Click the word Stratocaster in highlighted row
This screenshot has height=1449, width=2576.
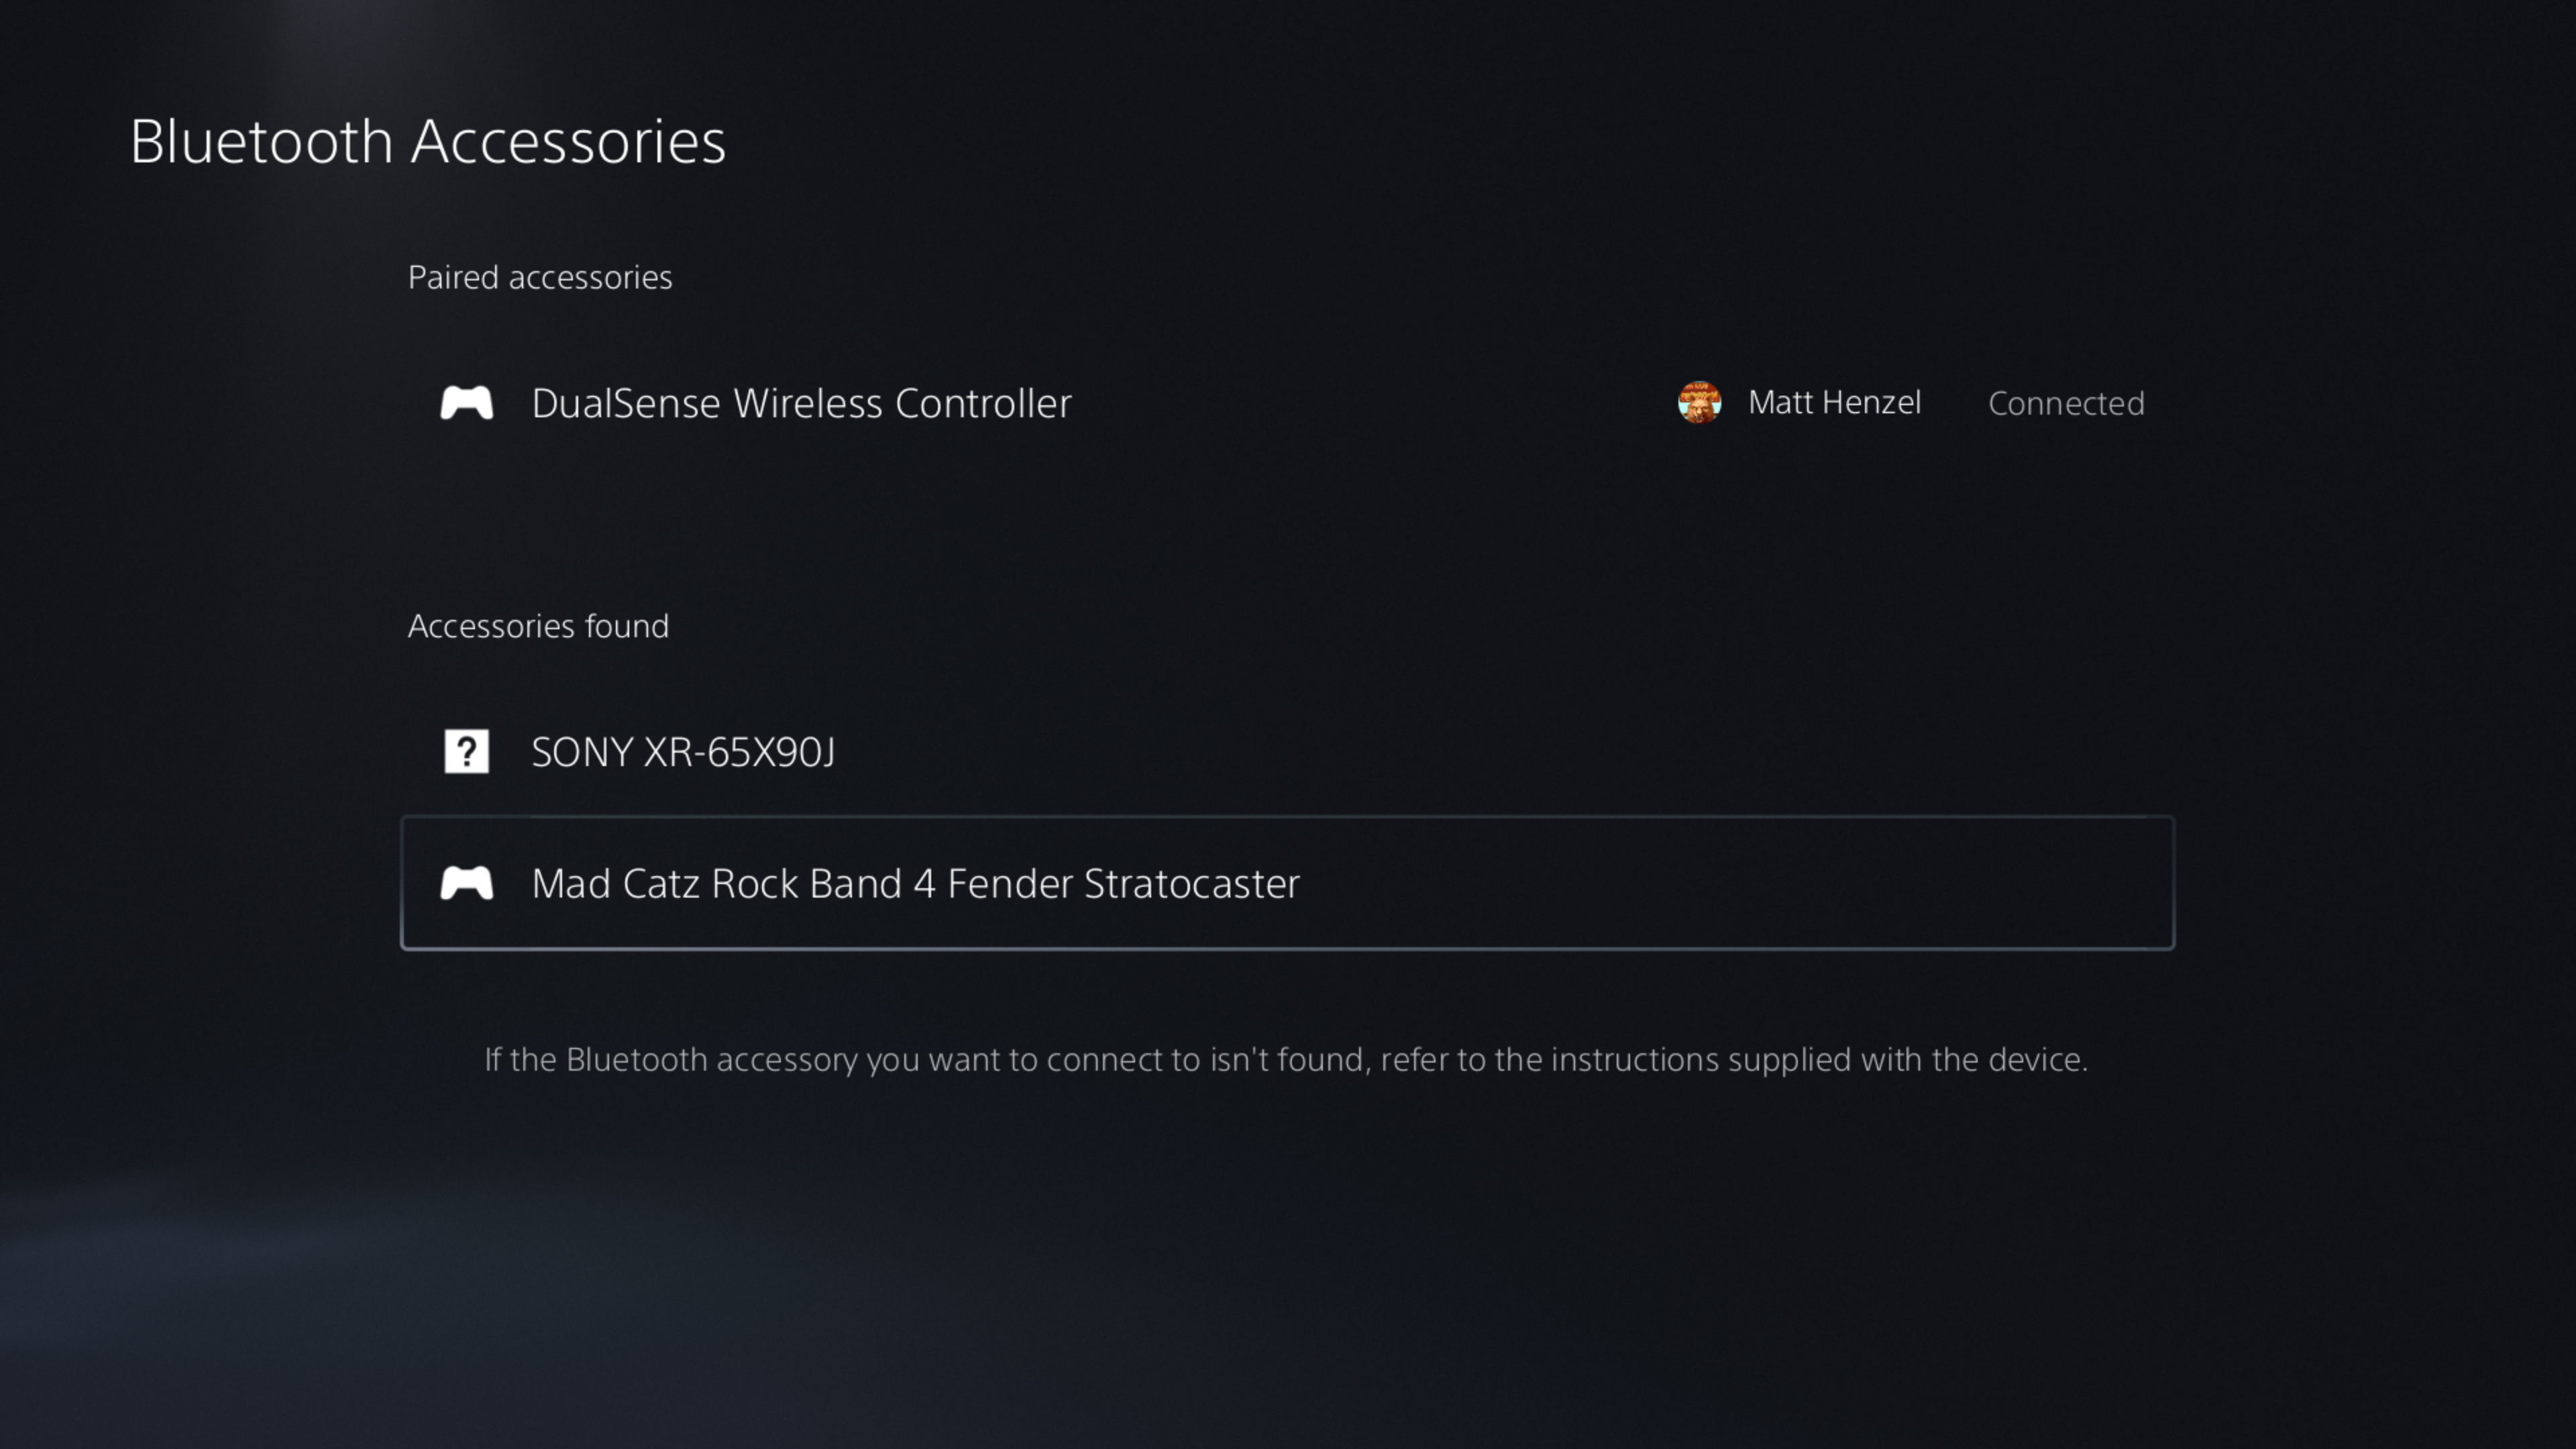click(x=1191, y=884)
